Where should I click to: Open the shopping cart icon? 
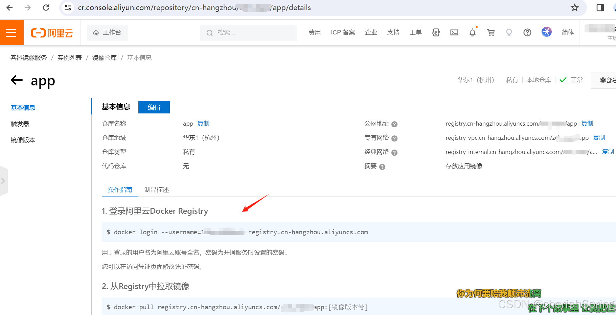click(x=491, y=32)
